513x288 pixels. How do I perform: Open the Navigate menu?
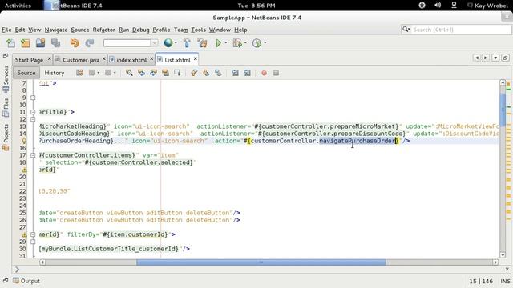tap(56, 30)
